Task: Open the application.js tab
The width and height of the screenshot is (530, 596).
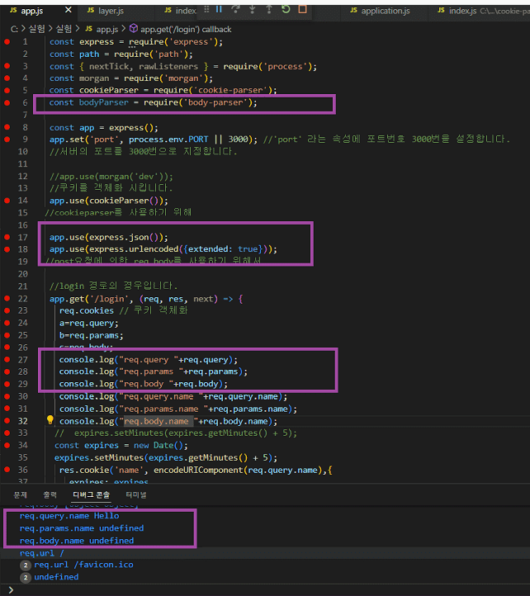Action: [386, 11]
